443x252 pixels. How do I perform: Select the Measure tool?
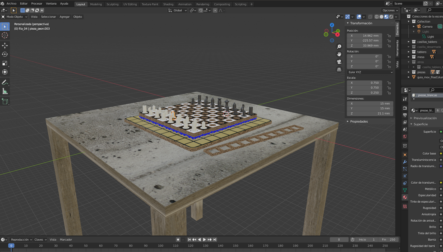[x=5, y=91]
